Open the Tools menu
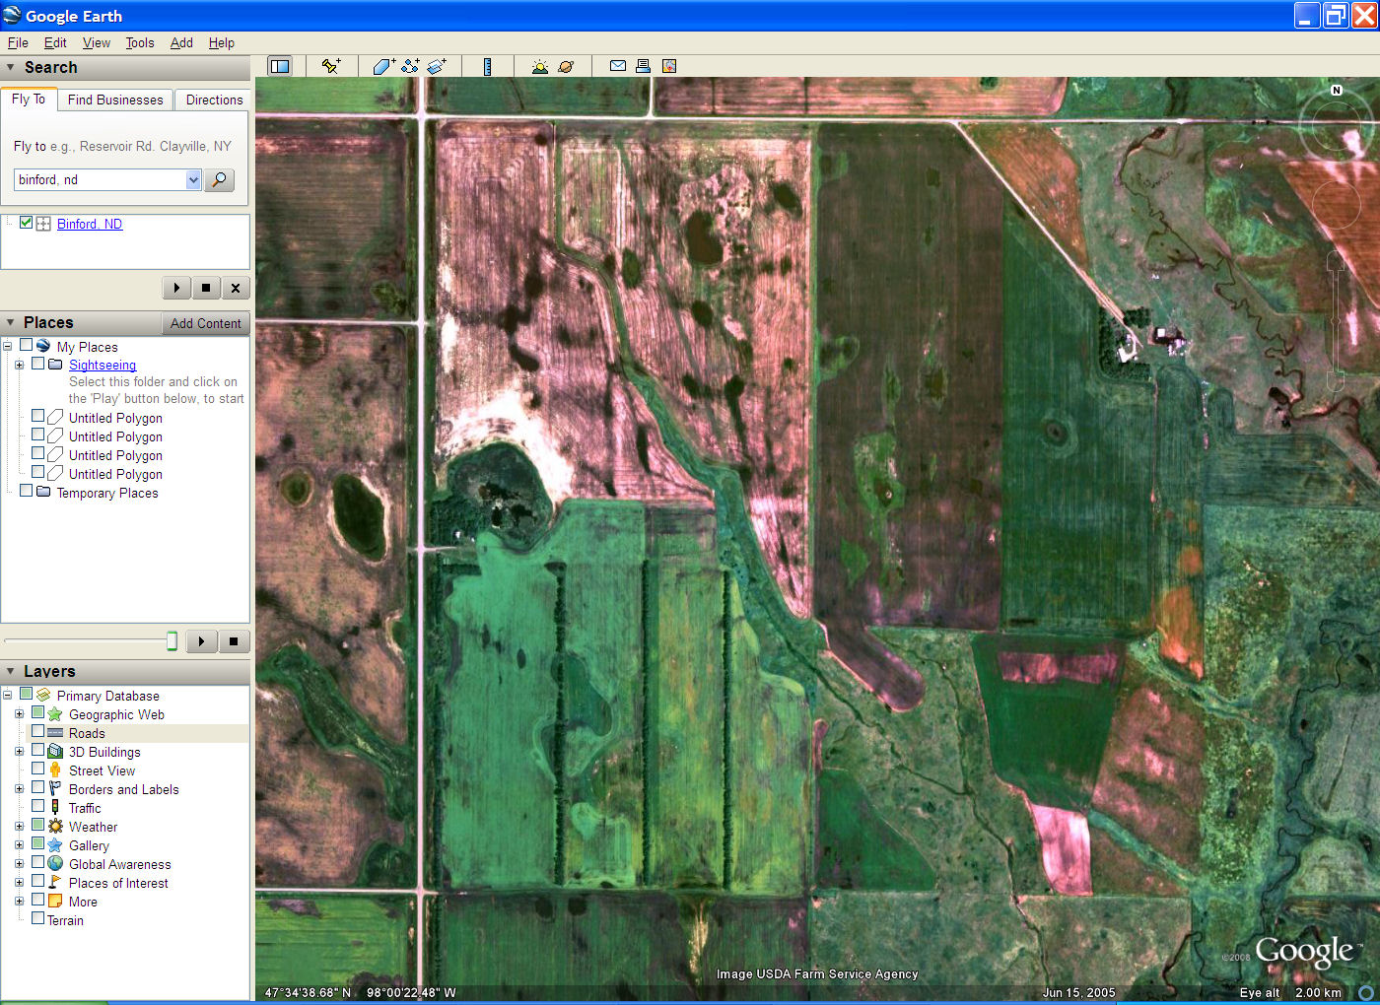This screenshot has height=1005, width=1380. (140, 42)
